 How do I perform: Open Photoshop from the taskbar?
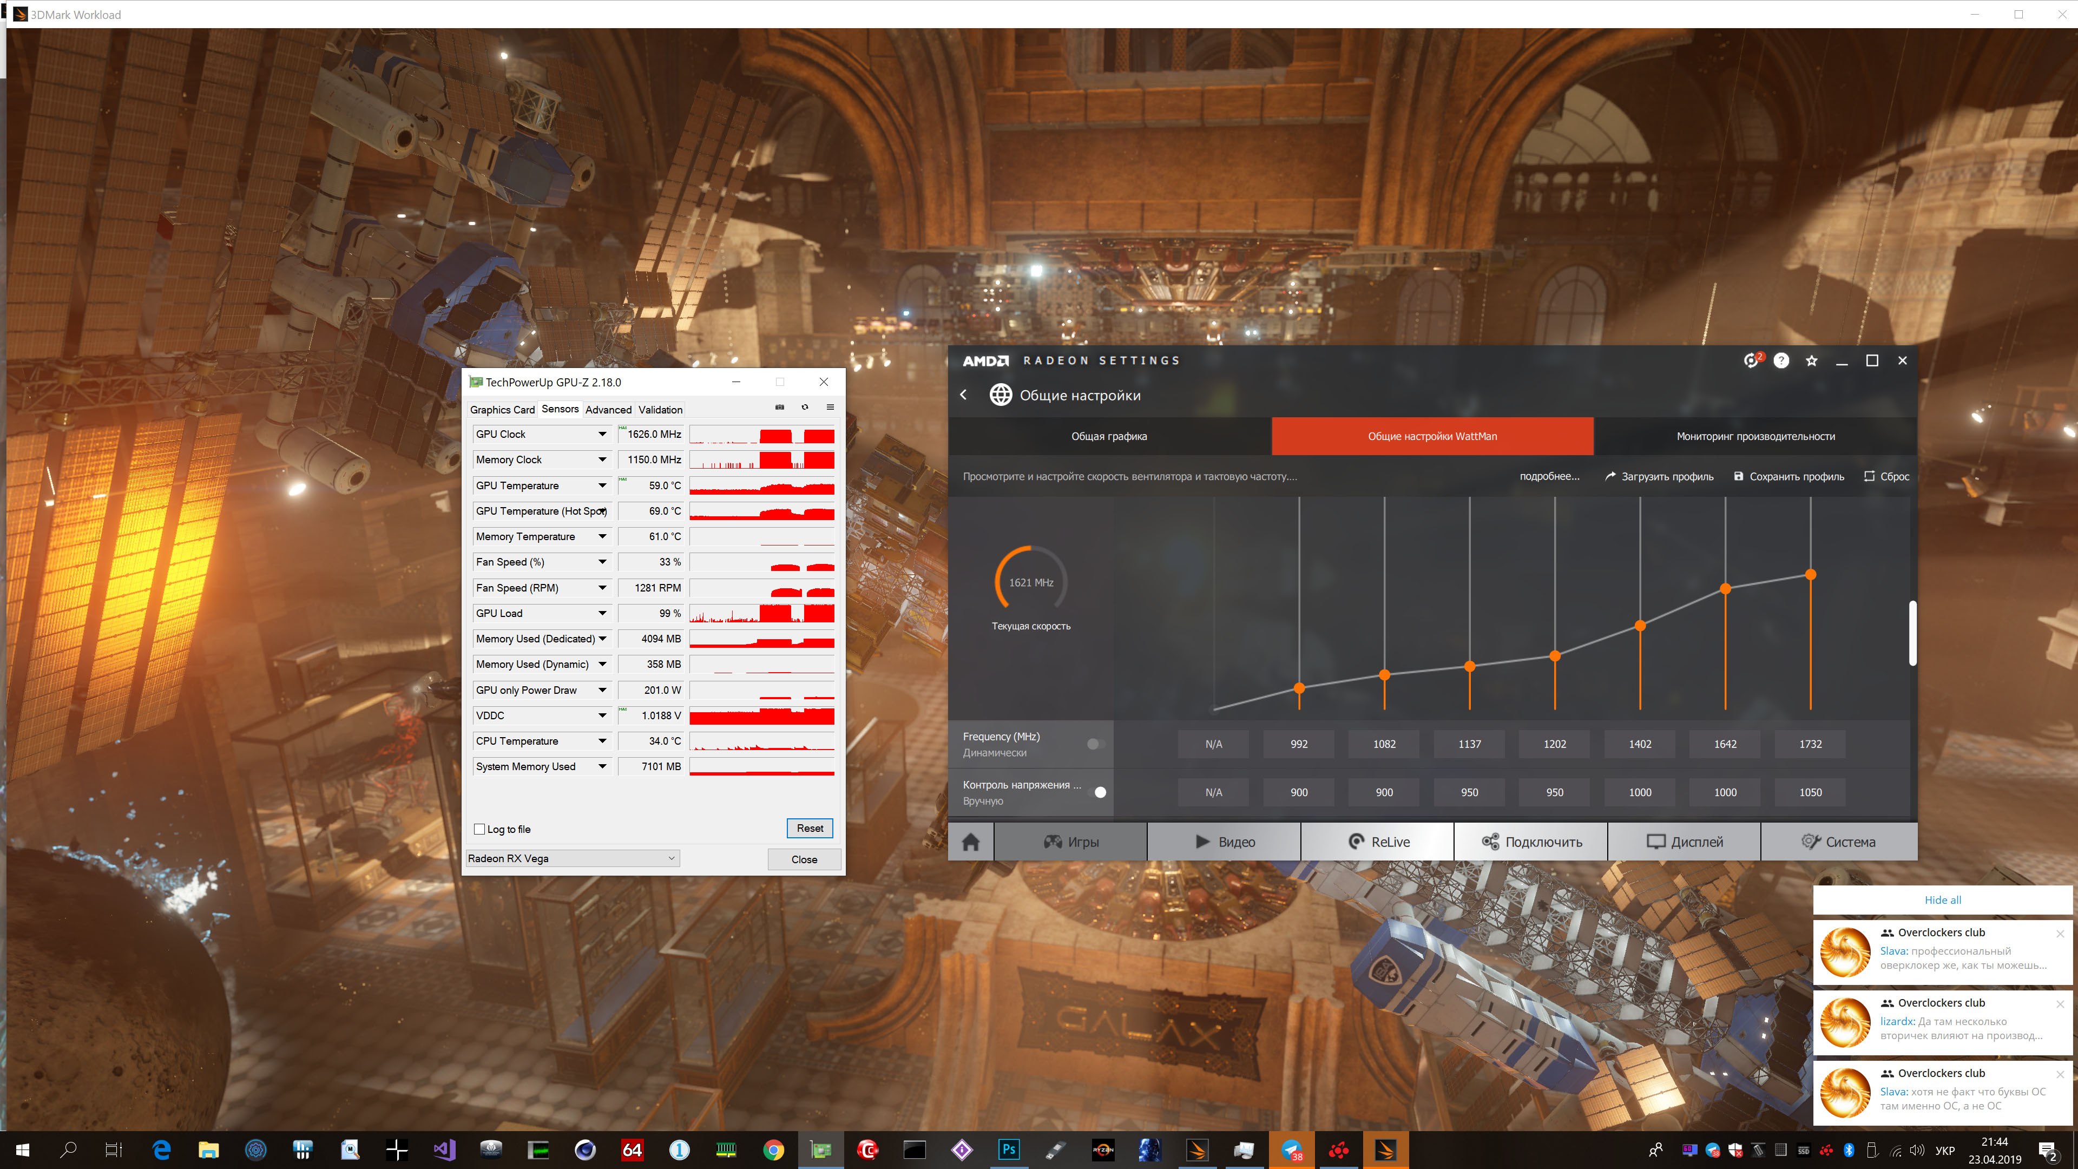[1008, 1150]
